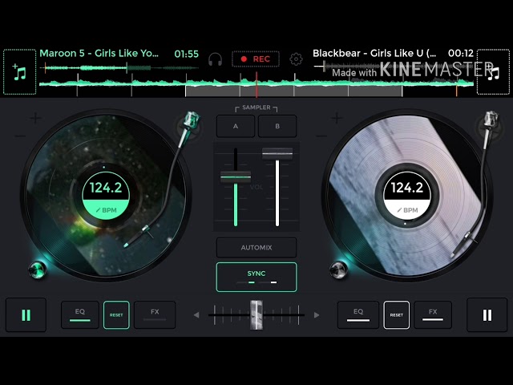The width and height of the screenshot is (513, 385).
Task: Seek within left deck mini waveform overview
Action: coord(119,68)
